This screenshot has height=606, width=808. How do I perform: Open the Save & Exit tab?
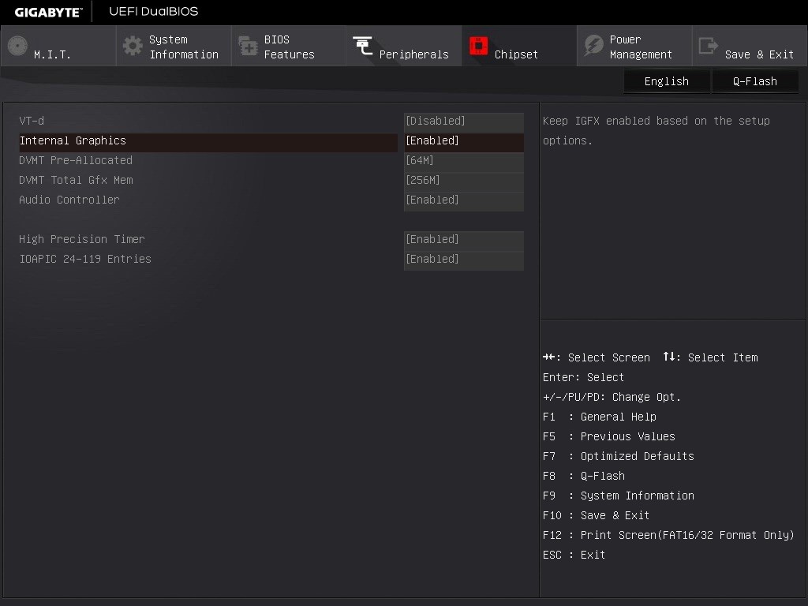(750, 46)
